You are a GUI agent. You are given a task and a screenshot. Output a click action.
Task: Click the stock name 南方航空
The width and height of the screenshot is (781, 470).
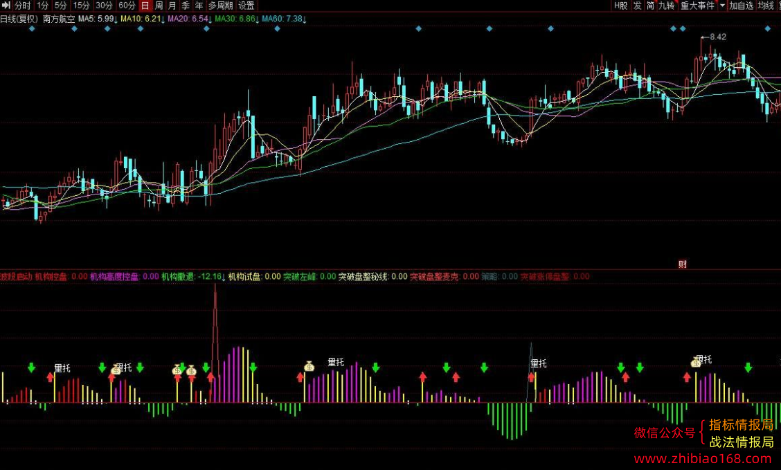tap(59, 19)
